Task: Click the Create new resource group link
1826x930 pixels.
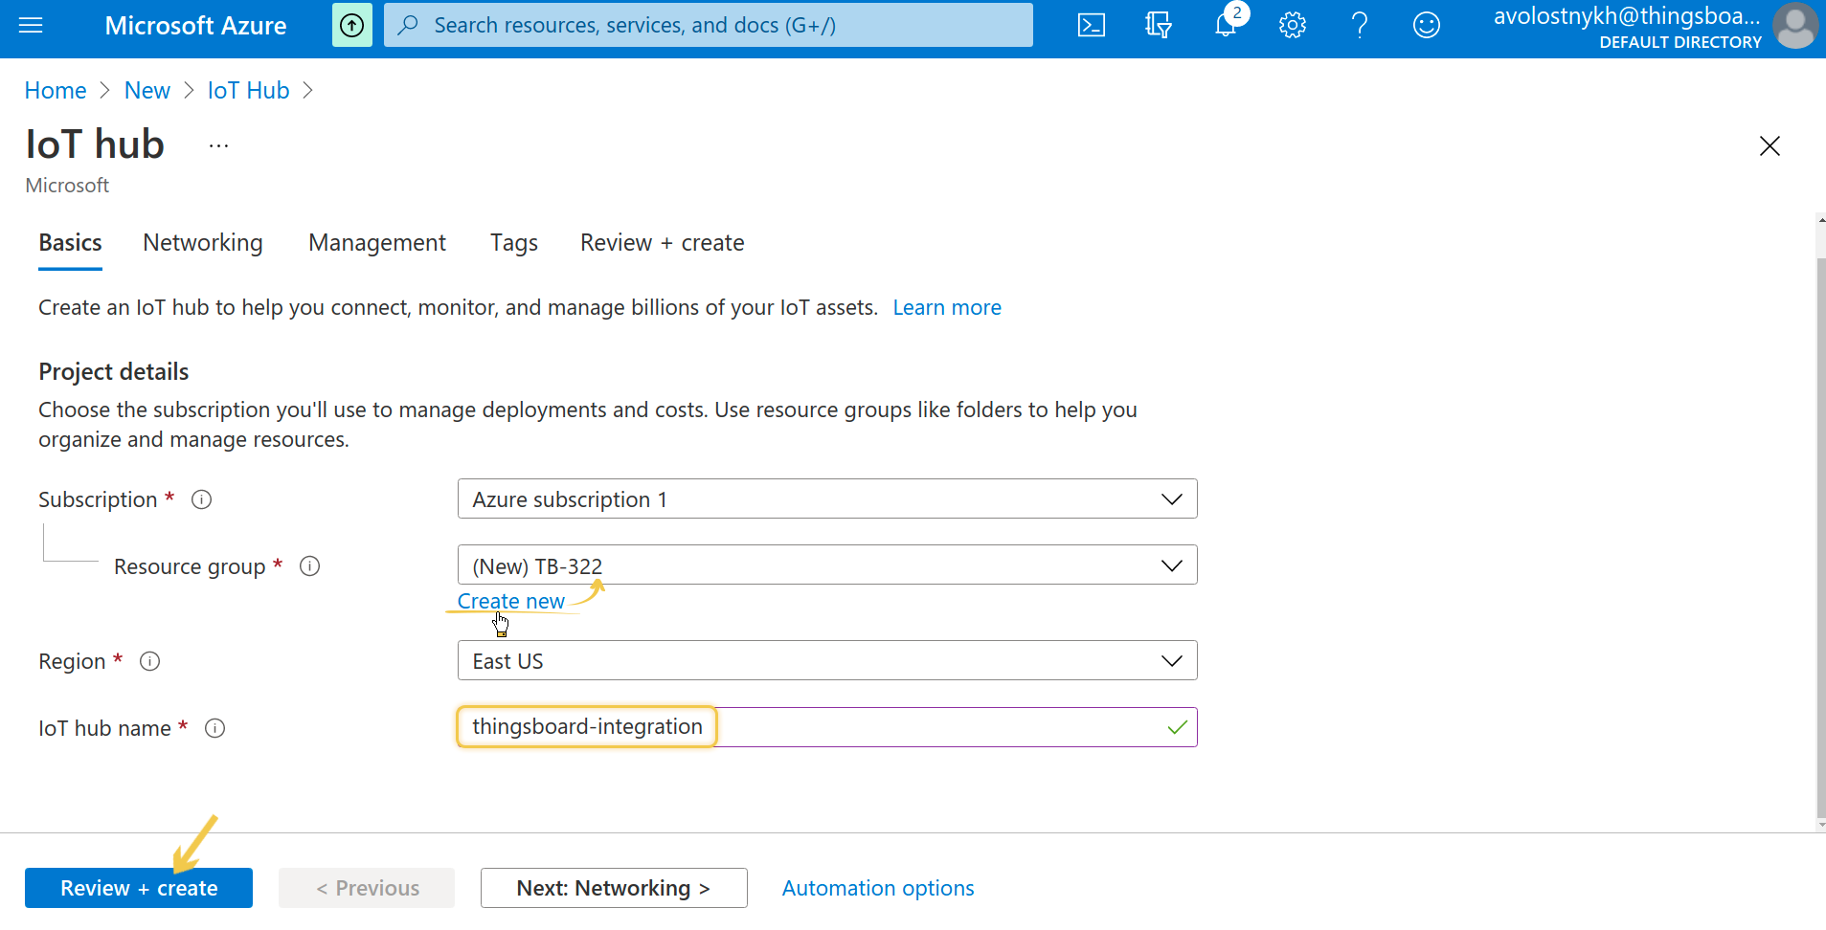Action: click(x=511, y=601)
